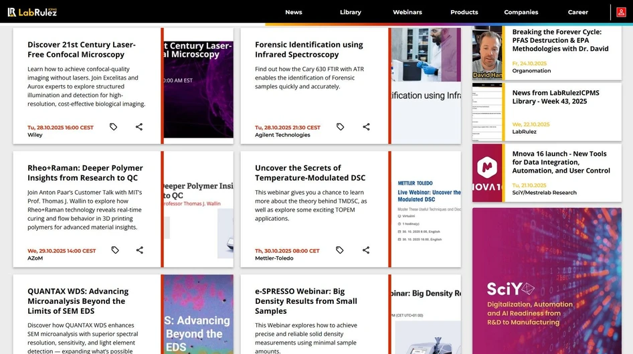Click the Forensic Identification lab photo thumbnail
633x354 pixels.
[426, 86]
